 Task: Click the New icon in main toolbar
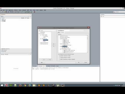pyautogui.click(x=1, y=12)
